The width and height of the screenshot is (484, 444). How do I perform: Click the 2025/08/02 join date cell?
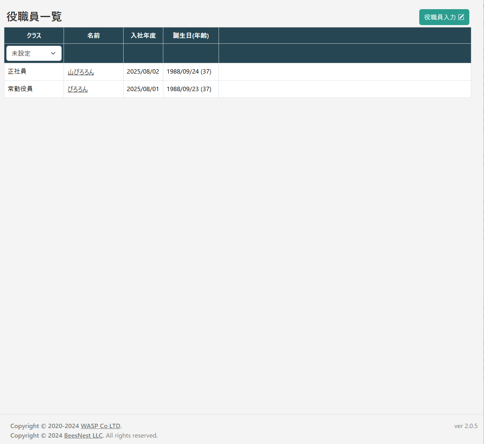pyautogui.click(x=143, y=72)
